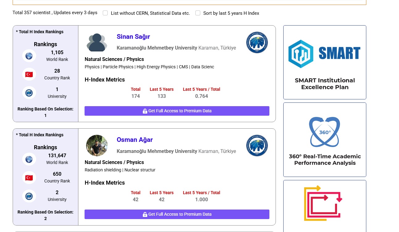Click globe World Rank icon for rank 131,647

[29, 159]
